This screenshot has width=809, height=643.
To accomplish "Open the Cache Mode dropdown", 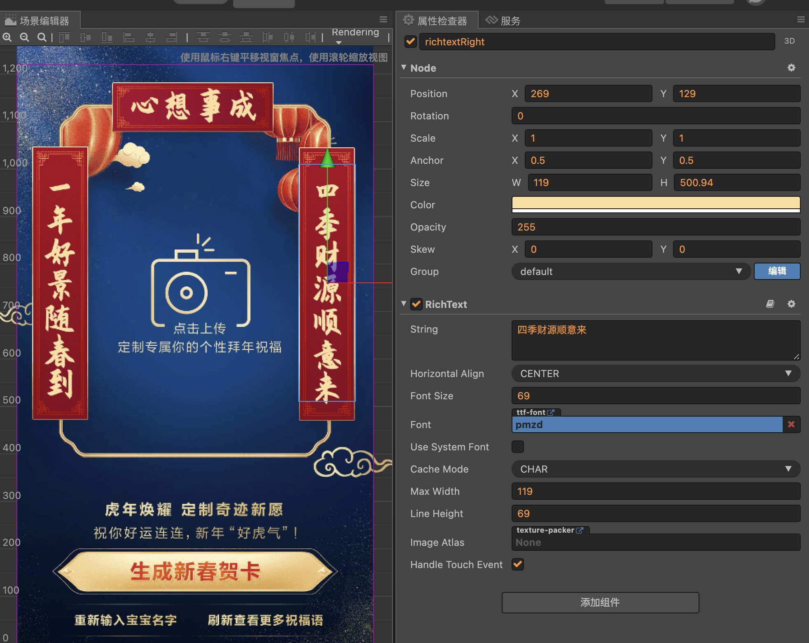I will point(655,469).
